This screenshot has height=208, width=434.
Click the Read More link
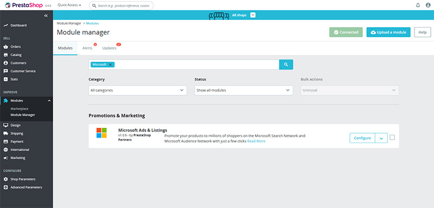coord(256,141)
